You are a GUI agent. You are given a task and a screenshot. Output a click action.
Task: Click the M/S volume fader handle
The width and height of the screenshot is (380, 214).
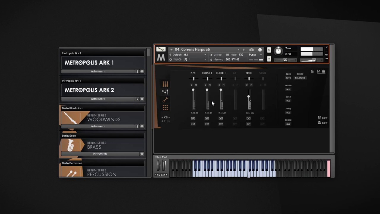click(x=193, y=90)
